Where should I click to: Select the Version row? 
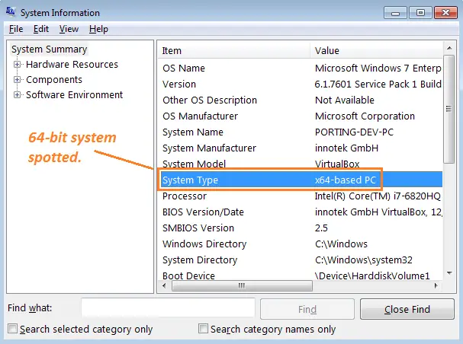(x=300, y=84)
